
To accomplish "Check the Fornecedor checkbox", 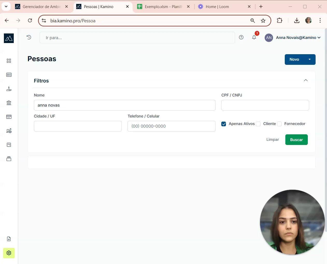I will pos(279,124).
